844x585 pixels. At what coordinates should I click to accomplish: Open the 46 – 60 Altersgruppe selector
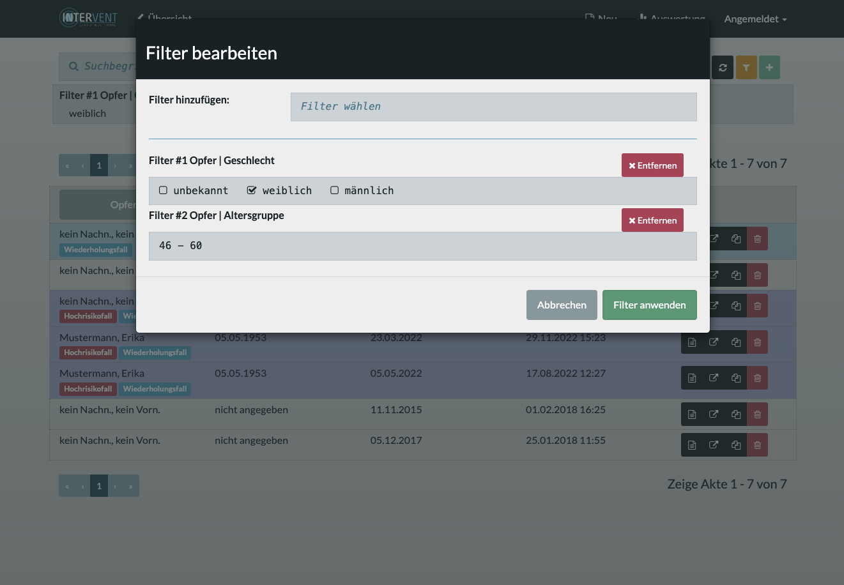(422, 246)
